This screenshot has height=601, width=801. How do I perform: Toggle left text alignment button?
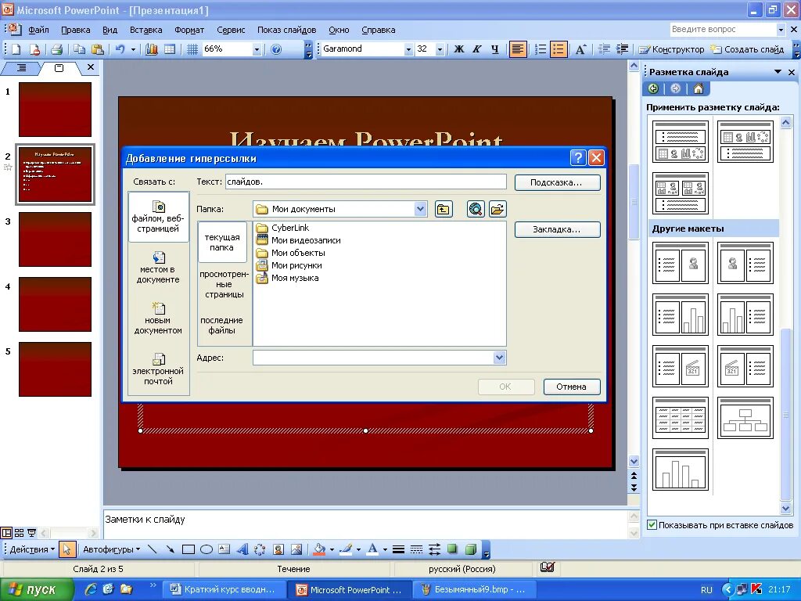tap(518, 49)
